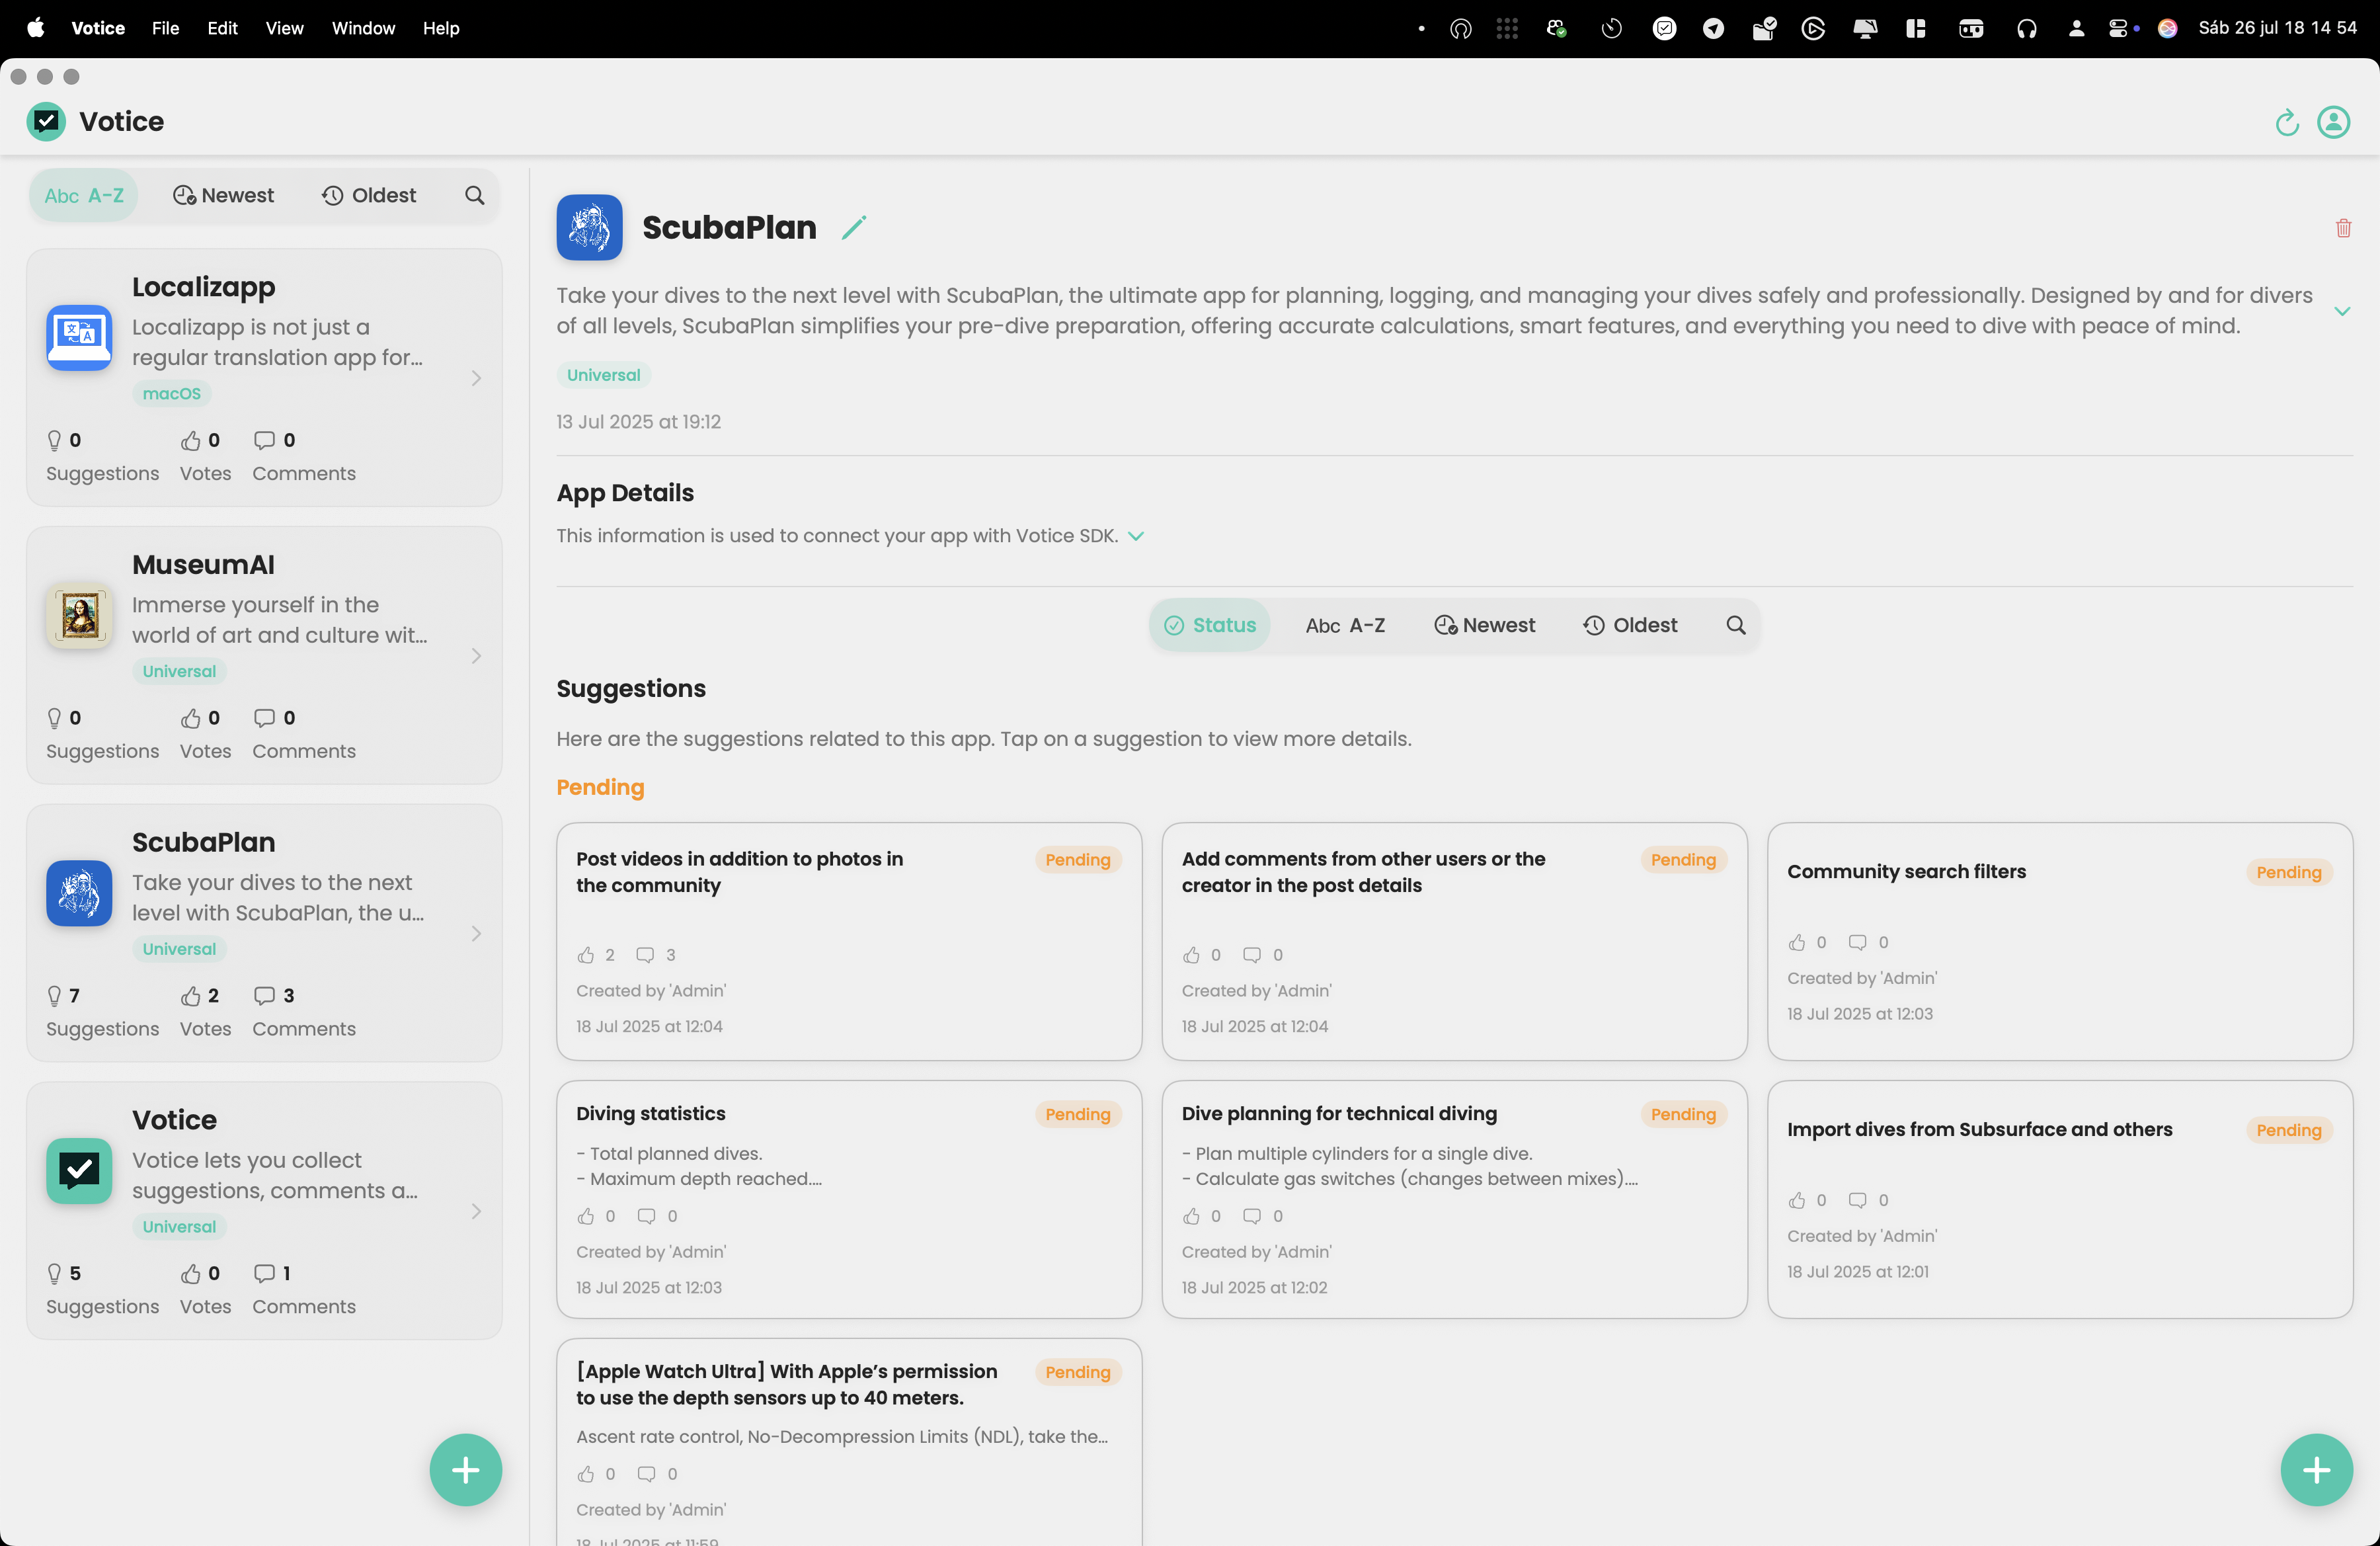Viewport: 2380px width, 1546px height.
Task: Sort app list by Oldest
Action: (369, 196)
